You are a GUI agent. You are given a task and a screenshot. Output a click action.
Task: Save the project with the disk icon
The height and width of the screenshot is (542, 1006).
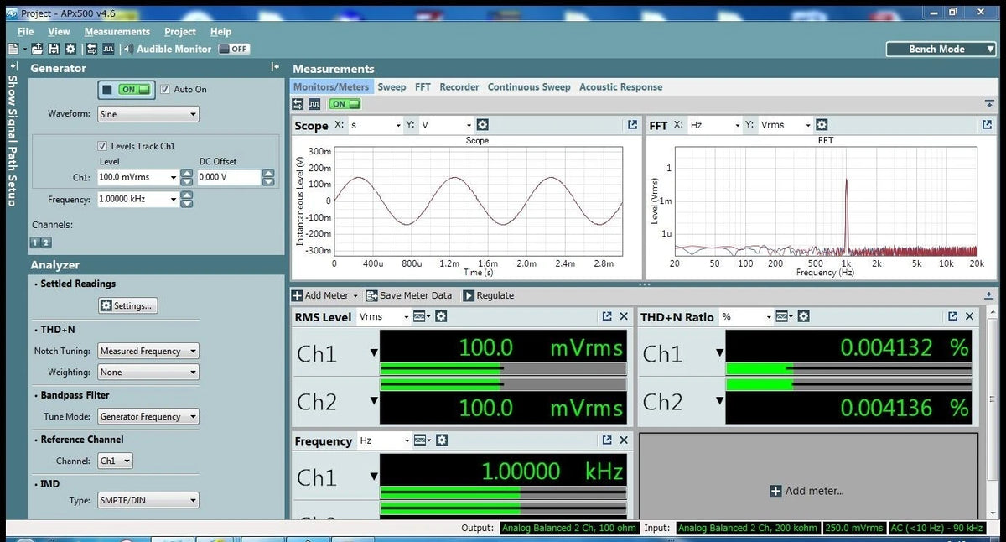[x=53, y=49]
